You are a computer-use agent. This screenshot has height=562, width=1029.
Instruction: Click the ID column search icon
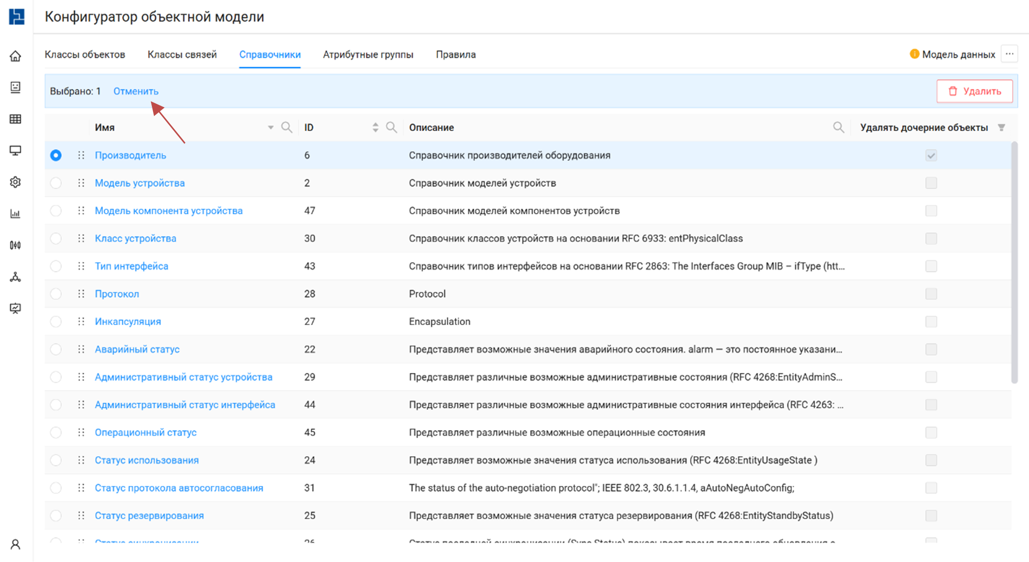click(392, 128)
